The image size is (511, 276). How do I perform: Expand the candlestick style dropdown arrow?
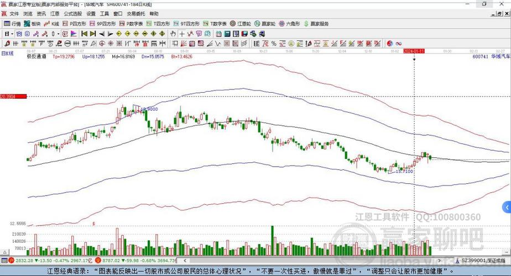[58, 34]
